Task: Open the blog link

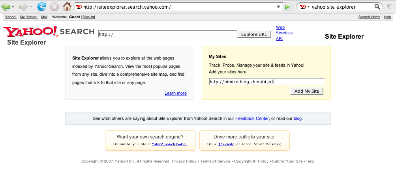Action: pos(298,118)
